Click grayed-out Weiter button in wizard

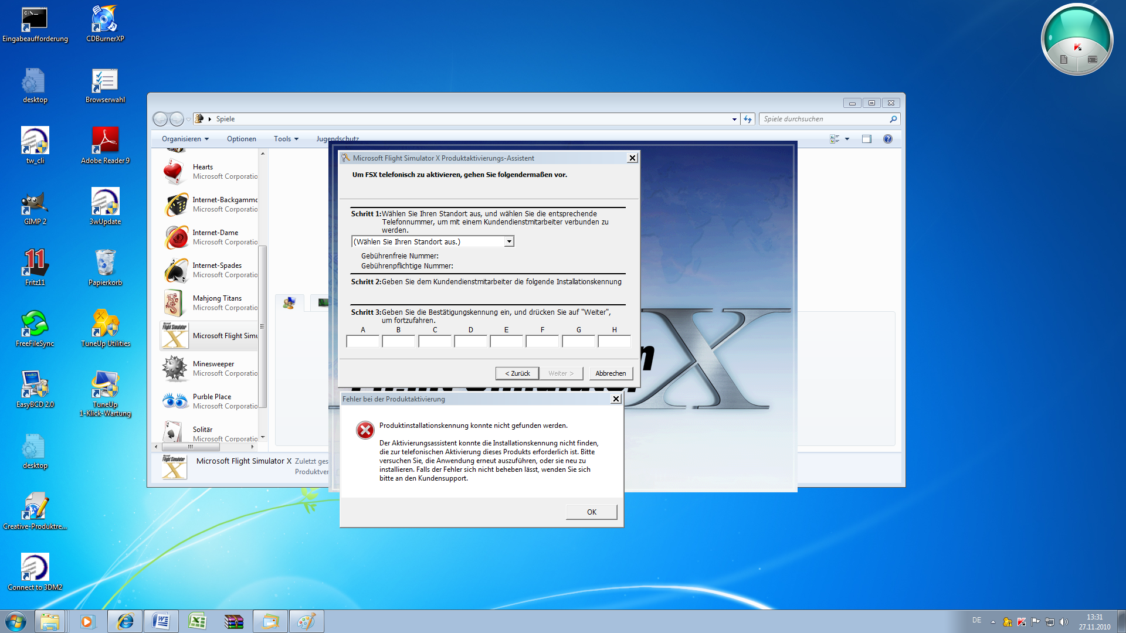tap(561, 373)
